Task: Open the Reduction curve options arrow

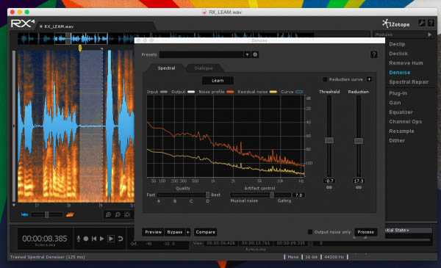Action: (x=369, y=79)
